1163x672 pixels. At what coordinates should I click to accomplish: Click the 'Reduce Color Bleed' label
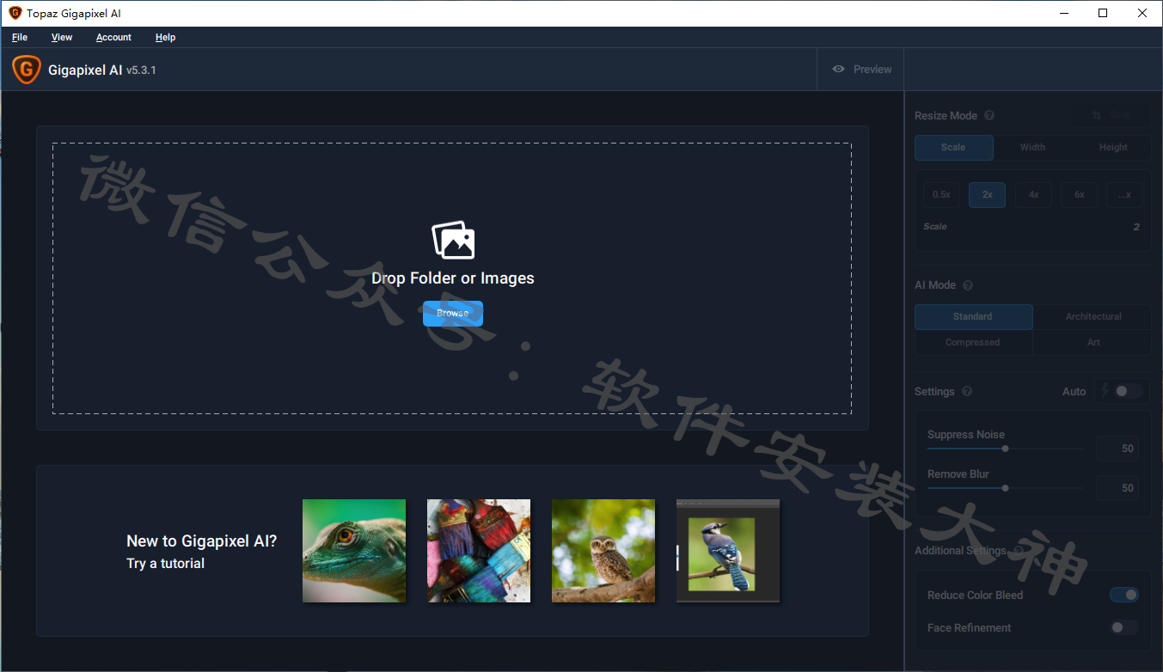click(x=975, y=596)
